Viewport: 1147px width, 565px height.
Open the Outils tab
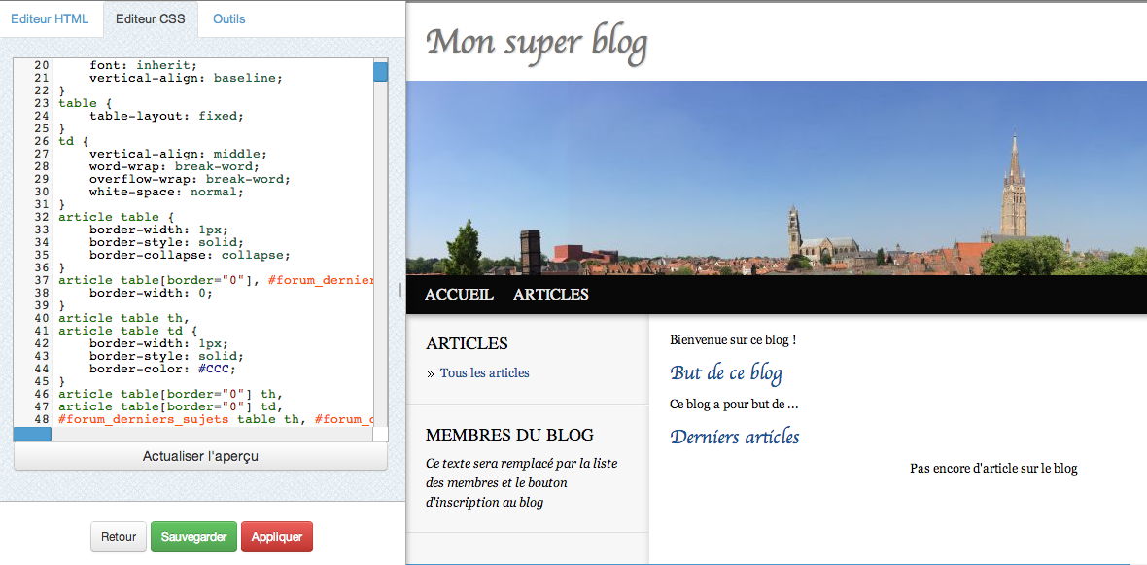click(229, 19)
